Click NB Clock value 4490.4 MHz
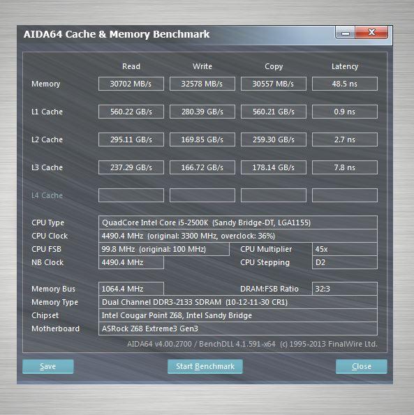Image resolution: width=414 pixels, height=415 pixels. point(131,262)
